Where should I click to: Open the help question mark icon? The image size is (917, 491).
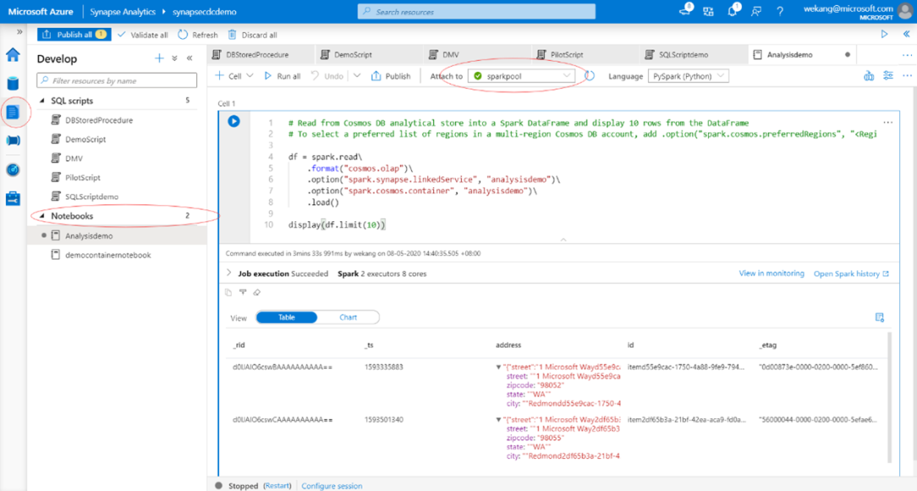click(780, 11)
